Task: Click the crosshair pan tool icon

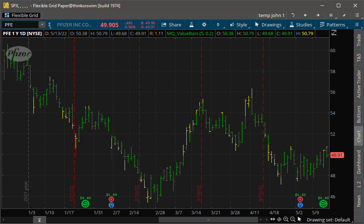Action: pos(279,219)
